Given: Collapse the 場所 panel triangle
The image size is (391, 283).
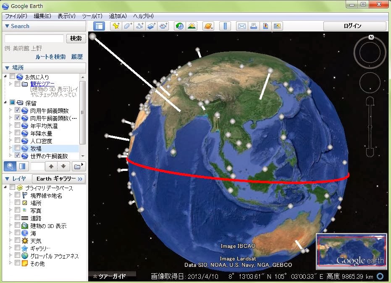Looking at the screenshot, I should click(x=7, y=68).
